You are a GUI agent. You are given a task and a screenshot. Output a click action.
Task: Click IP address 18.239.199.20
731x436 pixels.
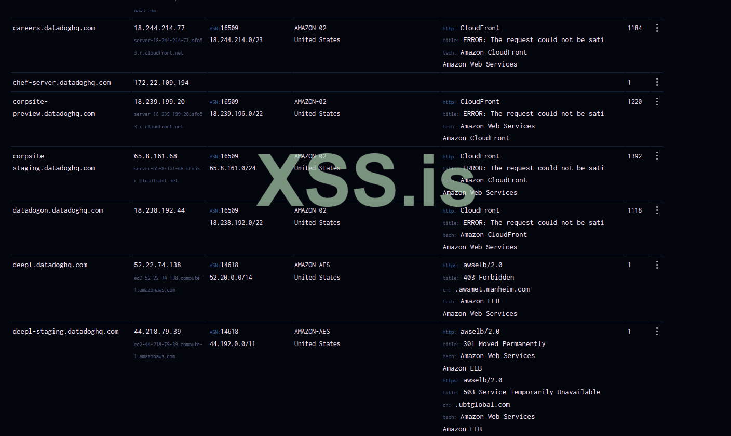159,102
